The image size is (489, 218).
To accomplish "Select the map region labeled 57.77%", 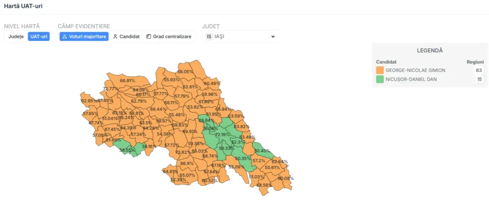I will [161, 94].
